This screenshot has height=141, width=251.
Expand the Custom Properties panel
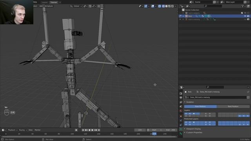[194, 132]
